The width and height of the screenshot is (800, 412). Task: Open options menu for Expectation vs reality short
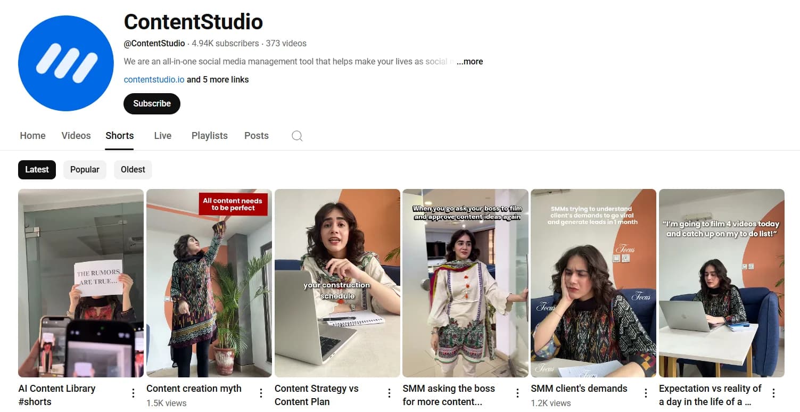(x=773, y=393)
